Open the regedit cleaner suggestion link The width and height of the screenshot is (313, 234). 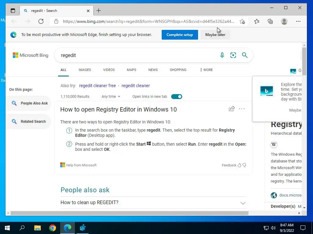[x=136, y=86]
